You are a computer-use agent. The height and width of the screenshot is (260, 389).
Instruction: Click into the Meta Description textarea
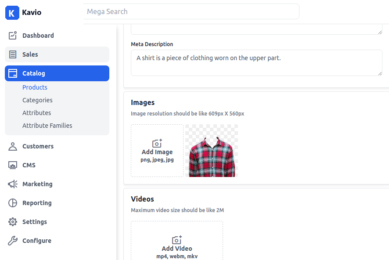click(x=256, y=63)
